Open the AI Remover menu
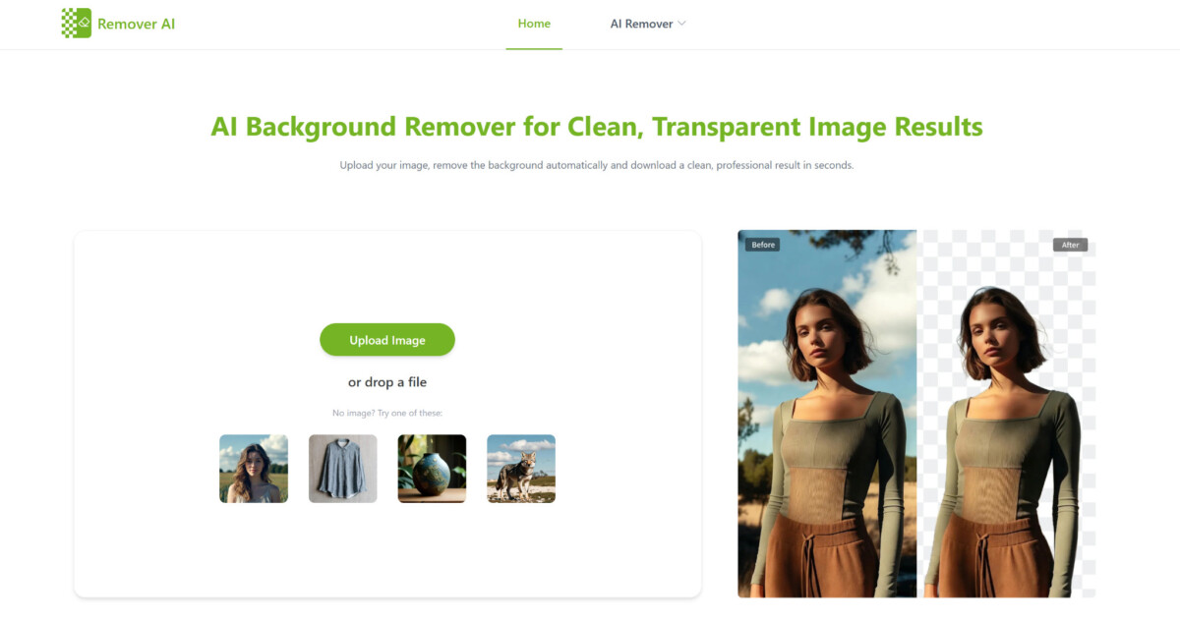The height and width of the screenshot is (621, 1180). (x=641, y=24)
